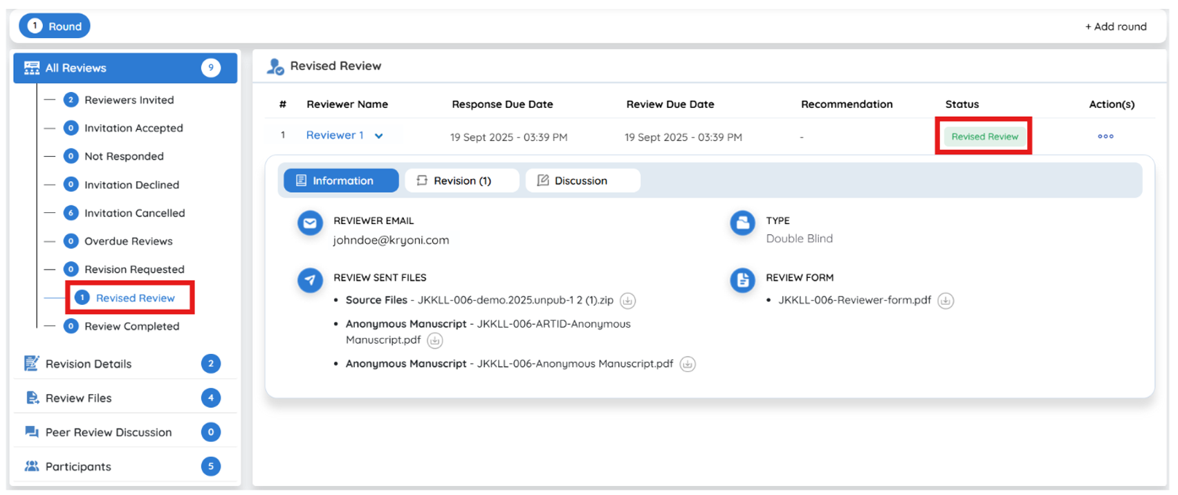This screenshot has height=495, width=1178.
Task: Click the Review Due Date column header
Action: click(x=670, y=104)
